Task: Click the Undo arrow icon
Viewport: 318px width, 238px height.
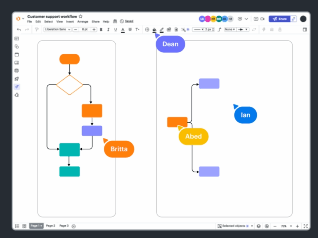Action: click(19, 29)
